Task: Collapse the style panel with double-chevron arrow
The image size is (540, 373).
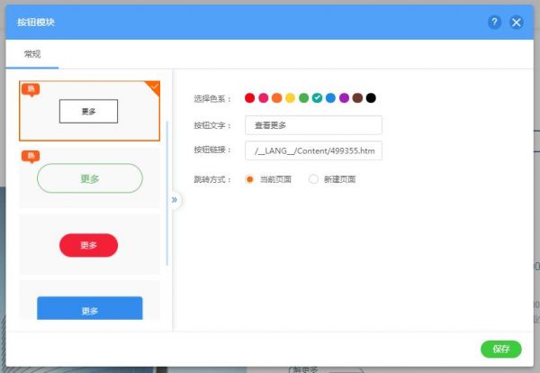Action: [175, 200]
